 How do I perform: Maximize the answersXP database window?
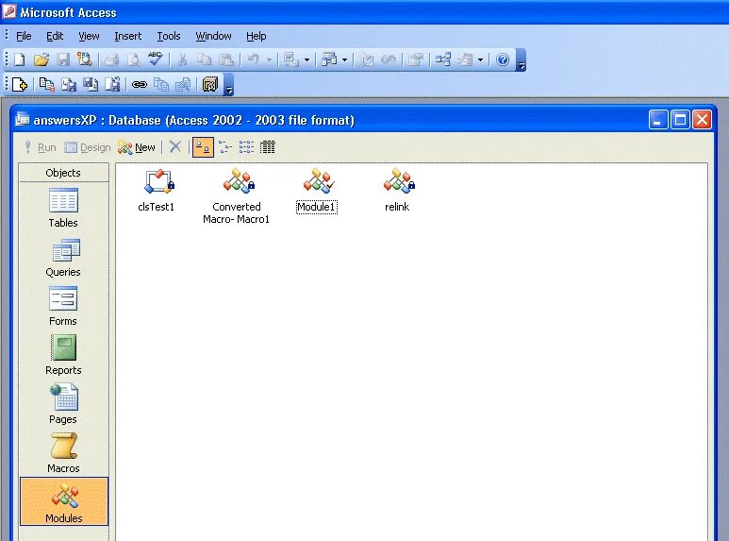tap(680, 120)
